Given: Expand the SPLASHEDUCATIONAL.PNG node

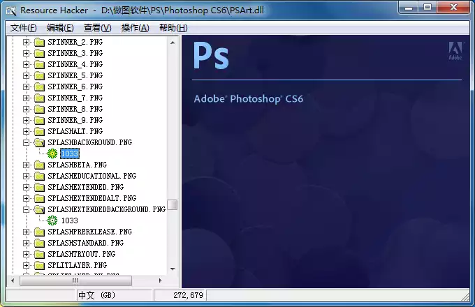Looking at the screenshot, I should [26, 176].
